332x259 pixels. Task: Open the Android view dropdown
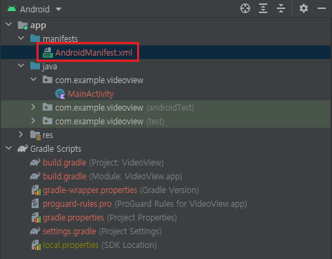(x=59, y=9)
